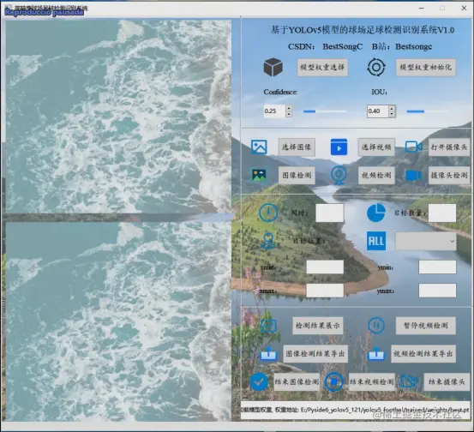Click the xmax coordinate field
The height and width of the screenshot is (432, 474).
coord(325,291)
